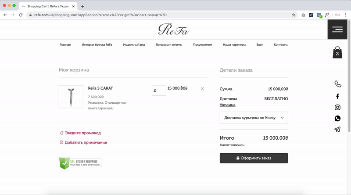Remove ReFa S CARAT from cart
Viewport: 351px width, 195px height.
click(x=202, y=89)
